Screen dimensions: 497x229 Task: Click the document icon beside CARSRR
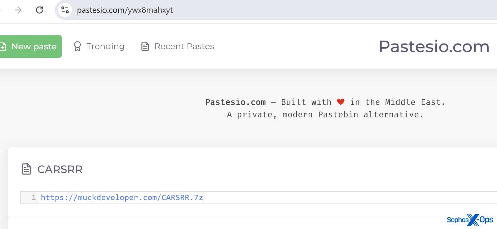click(x=27, y=169)
